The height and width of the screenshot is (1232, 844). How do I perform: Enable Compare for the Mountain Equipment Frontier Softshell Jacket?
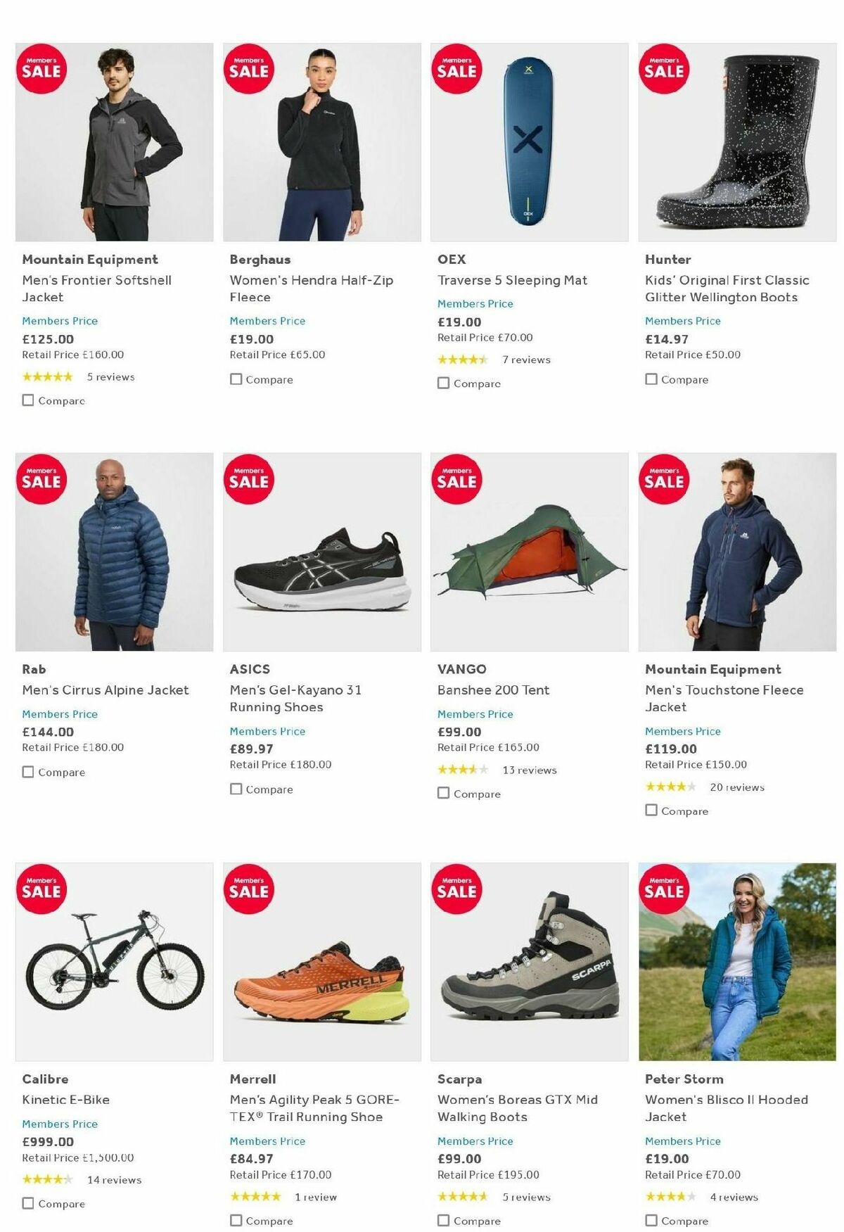click(27, 400)
